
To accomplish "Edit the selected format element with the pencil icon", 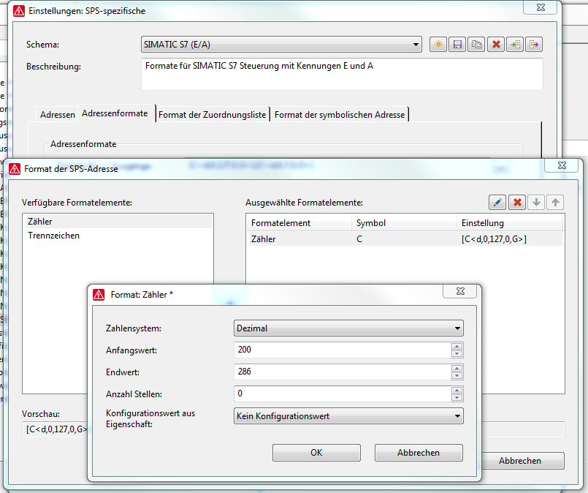I will [x=497, y=203].
